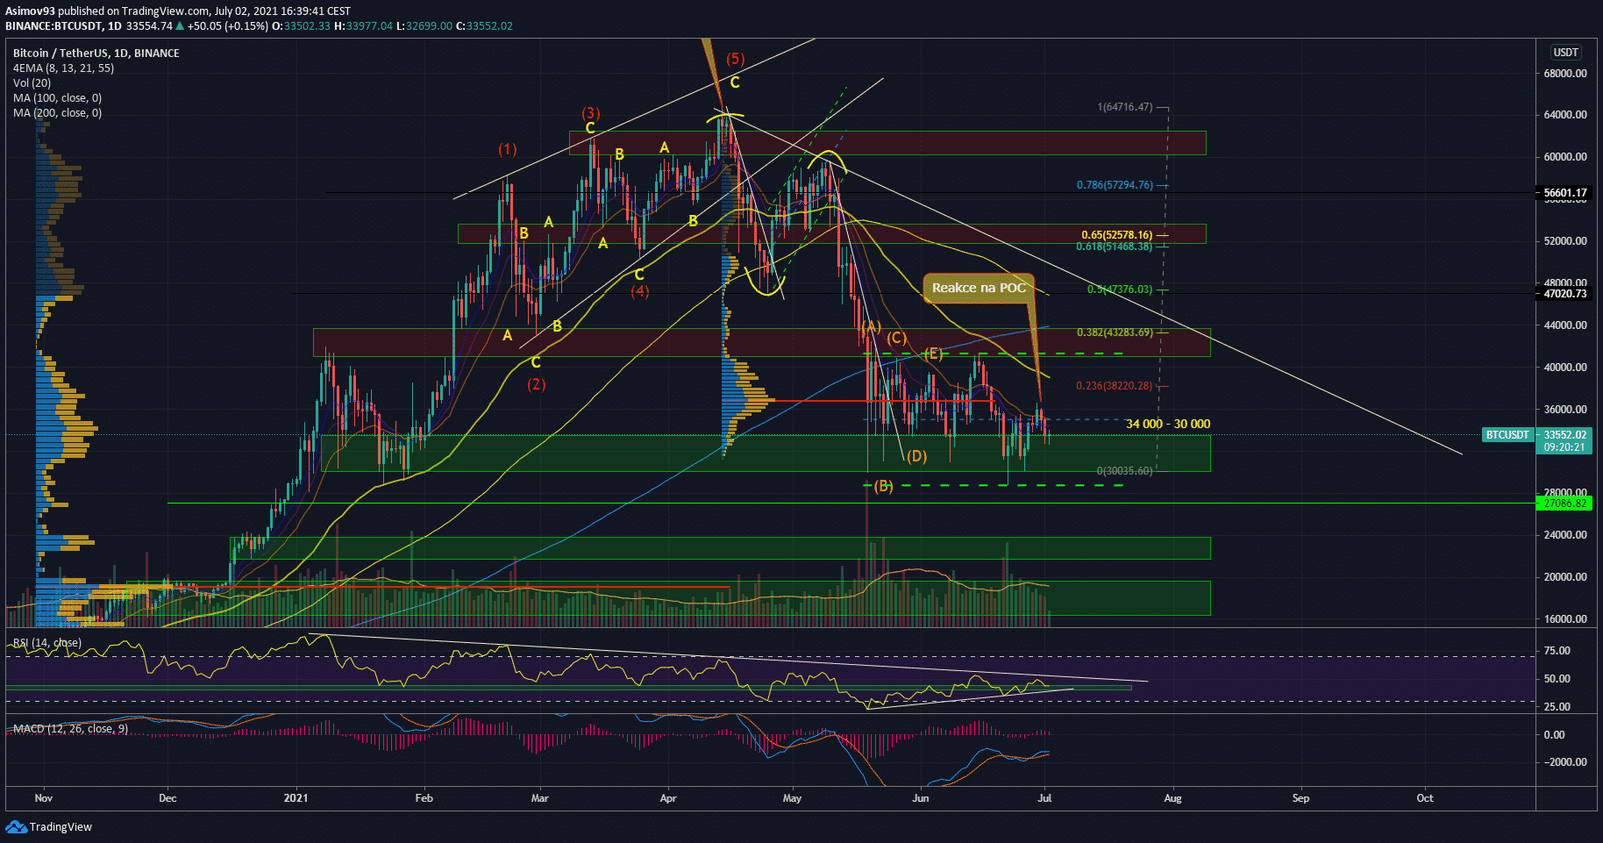The width and height of the screenshot is (1603, 843).
Task: Click the 47020.73 horizontal line price label
Action: coord(1565,294)
